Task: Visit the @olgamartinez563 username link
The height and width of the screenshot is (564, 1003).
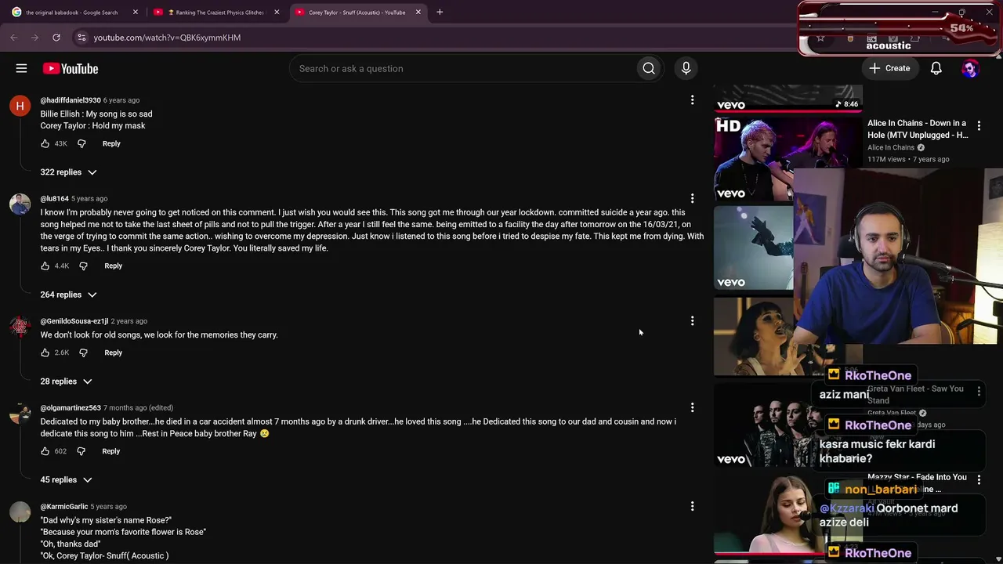Action: coord(71,408)
